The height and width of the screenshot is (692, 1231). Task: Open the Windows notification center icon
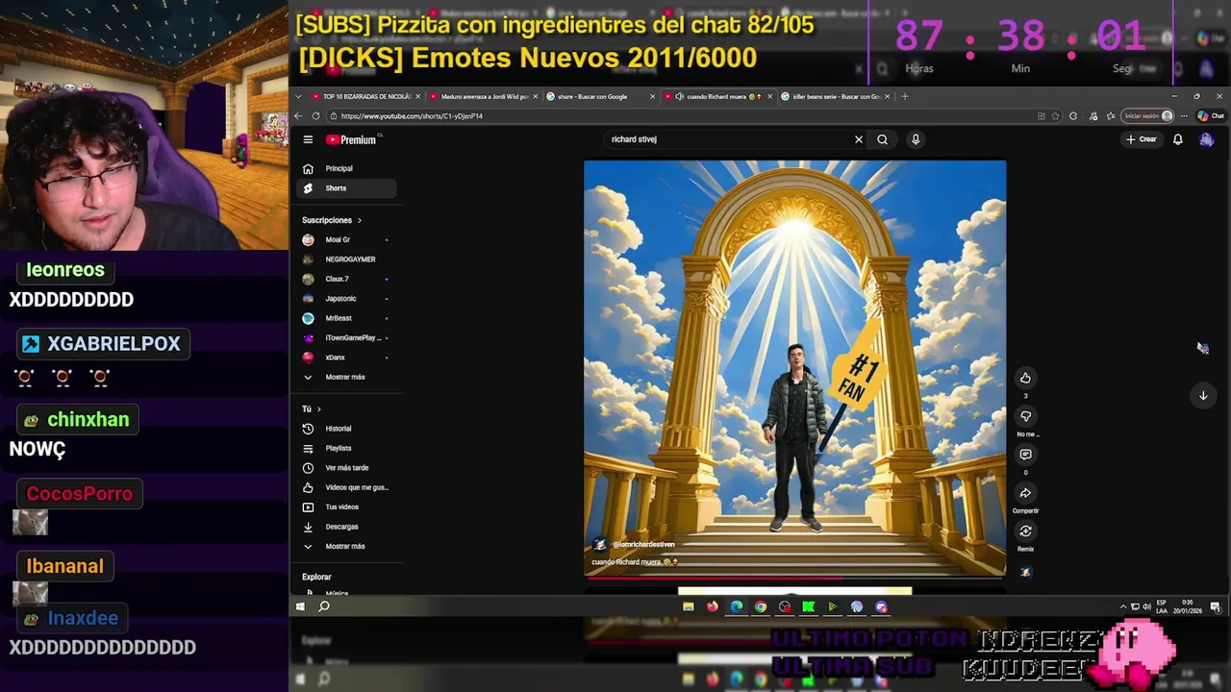[1216, 606]
